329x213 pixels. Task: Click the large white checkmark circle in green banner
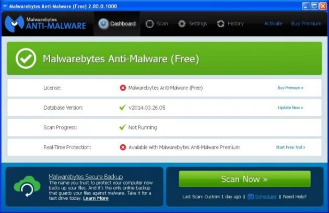[26, 58]
